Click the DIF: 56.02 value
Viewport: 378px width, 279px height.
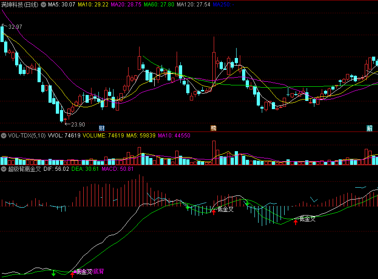[56, 169]
